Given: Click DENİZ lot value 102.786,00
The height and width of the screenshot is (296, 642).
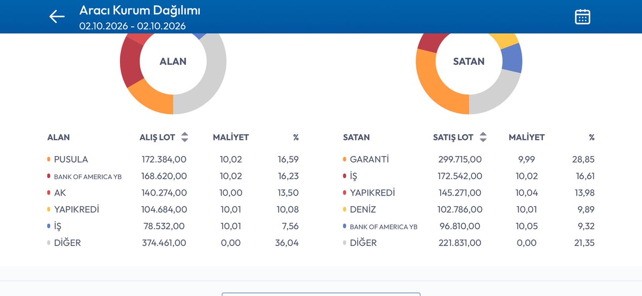Looking at the screenshot, I should [460, 210].
